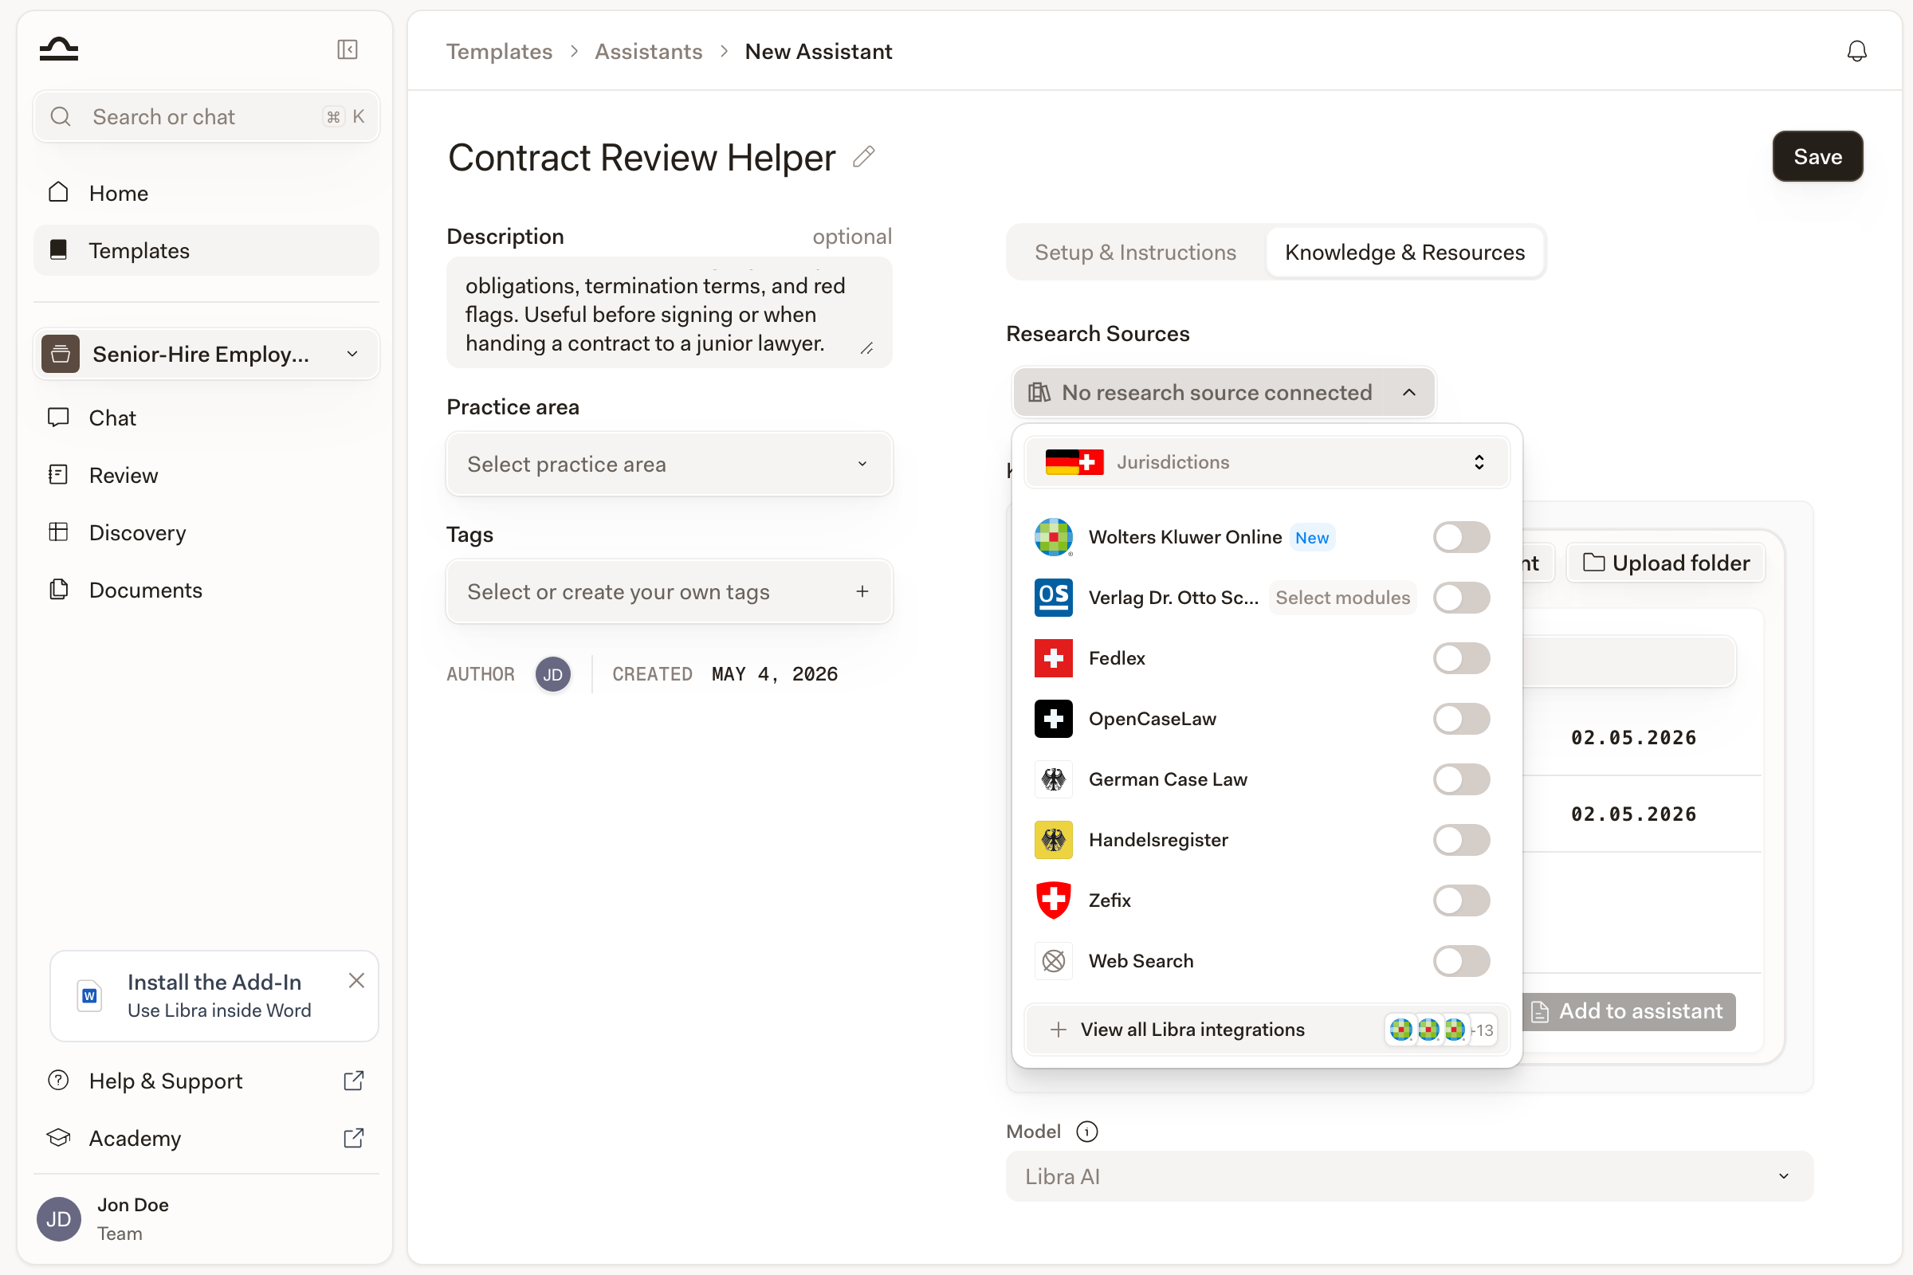This screenshot has width=1913, height=1275.
Task: Open the Jon Doe Team profile
Action: [x=206, y=1219]
